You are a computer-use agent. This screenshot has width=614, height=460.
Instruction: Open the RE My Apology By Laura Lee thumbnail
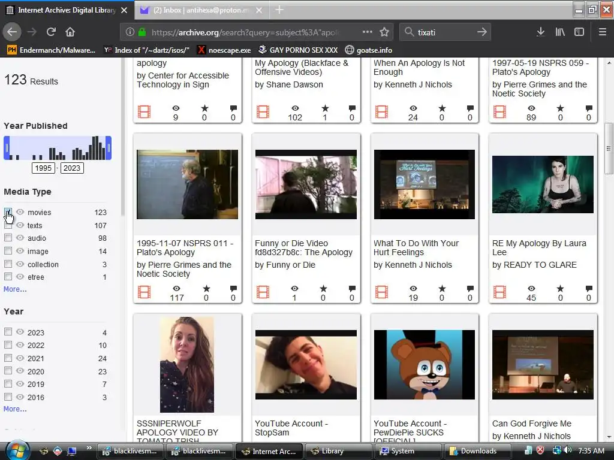click(x=543, y=184)
